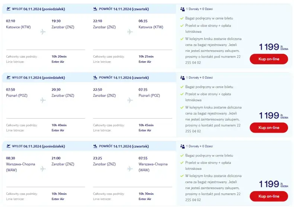Click passengers icon in the Warszawa offer
The width and height of the screenshot is (294, 207).
click(x=182, y=146)
